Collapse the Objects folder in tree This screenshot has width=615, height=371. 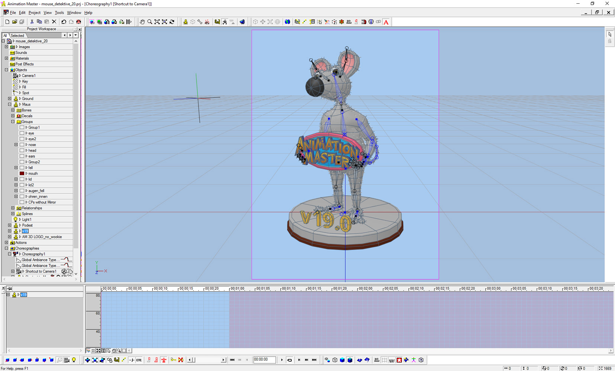pyautogui.click(x=6, y=70)
